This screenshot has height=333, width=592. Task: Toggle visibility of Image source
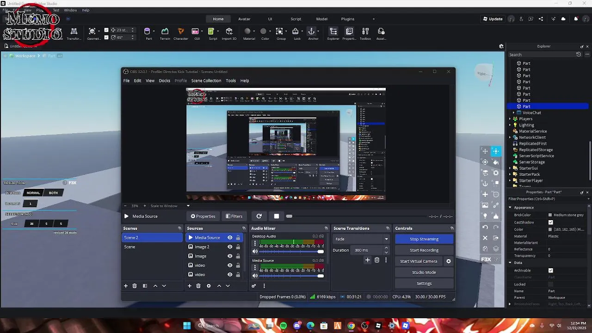(x=230, y=256)
